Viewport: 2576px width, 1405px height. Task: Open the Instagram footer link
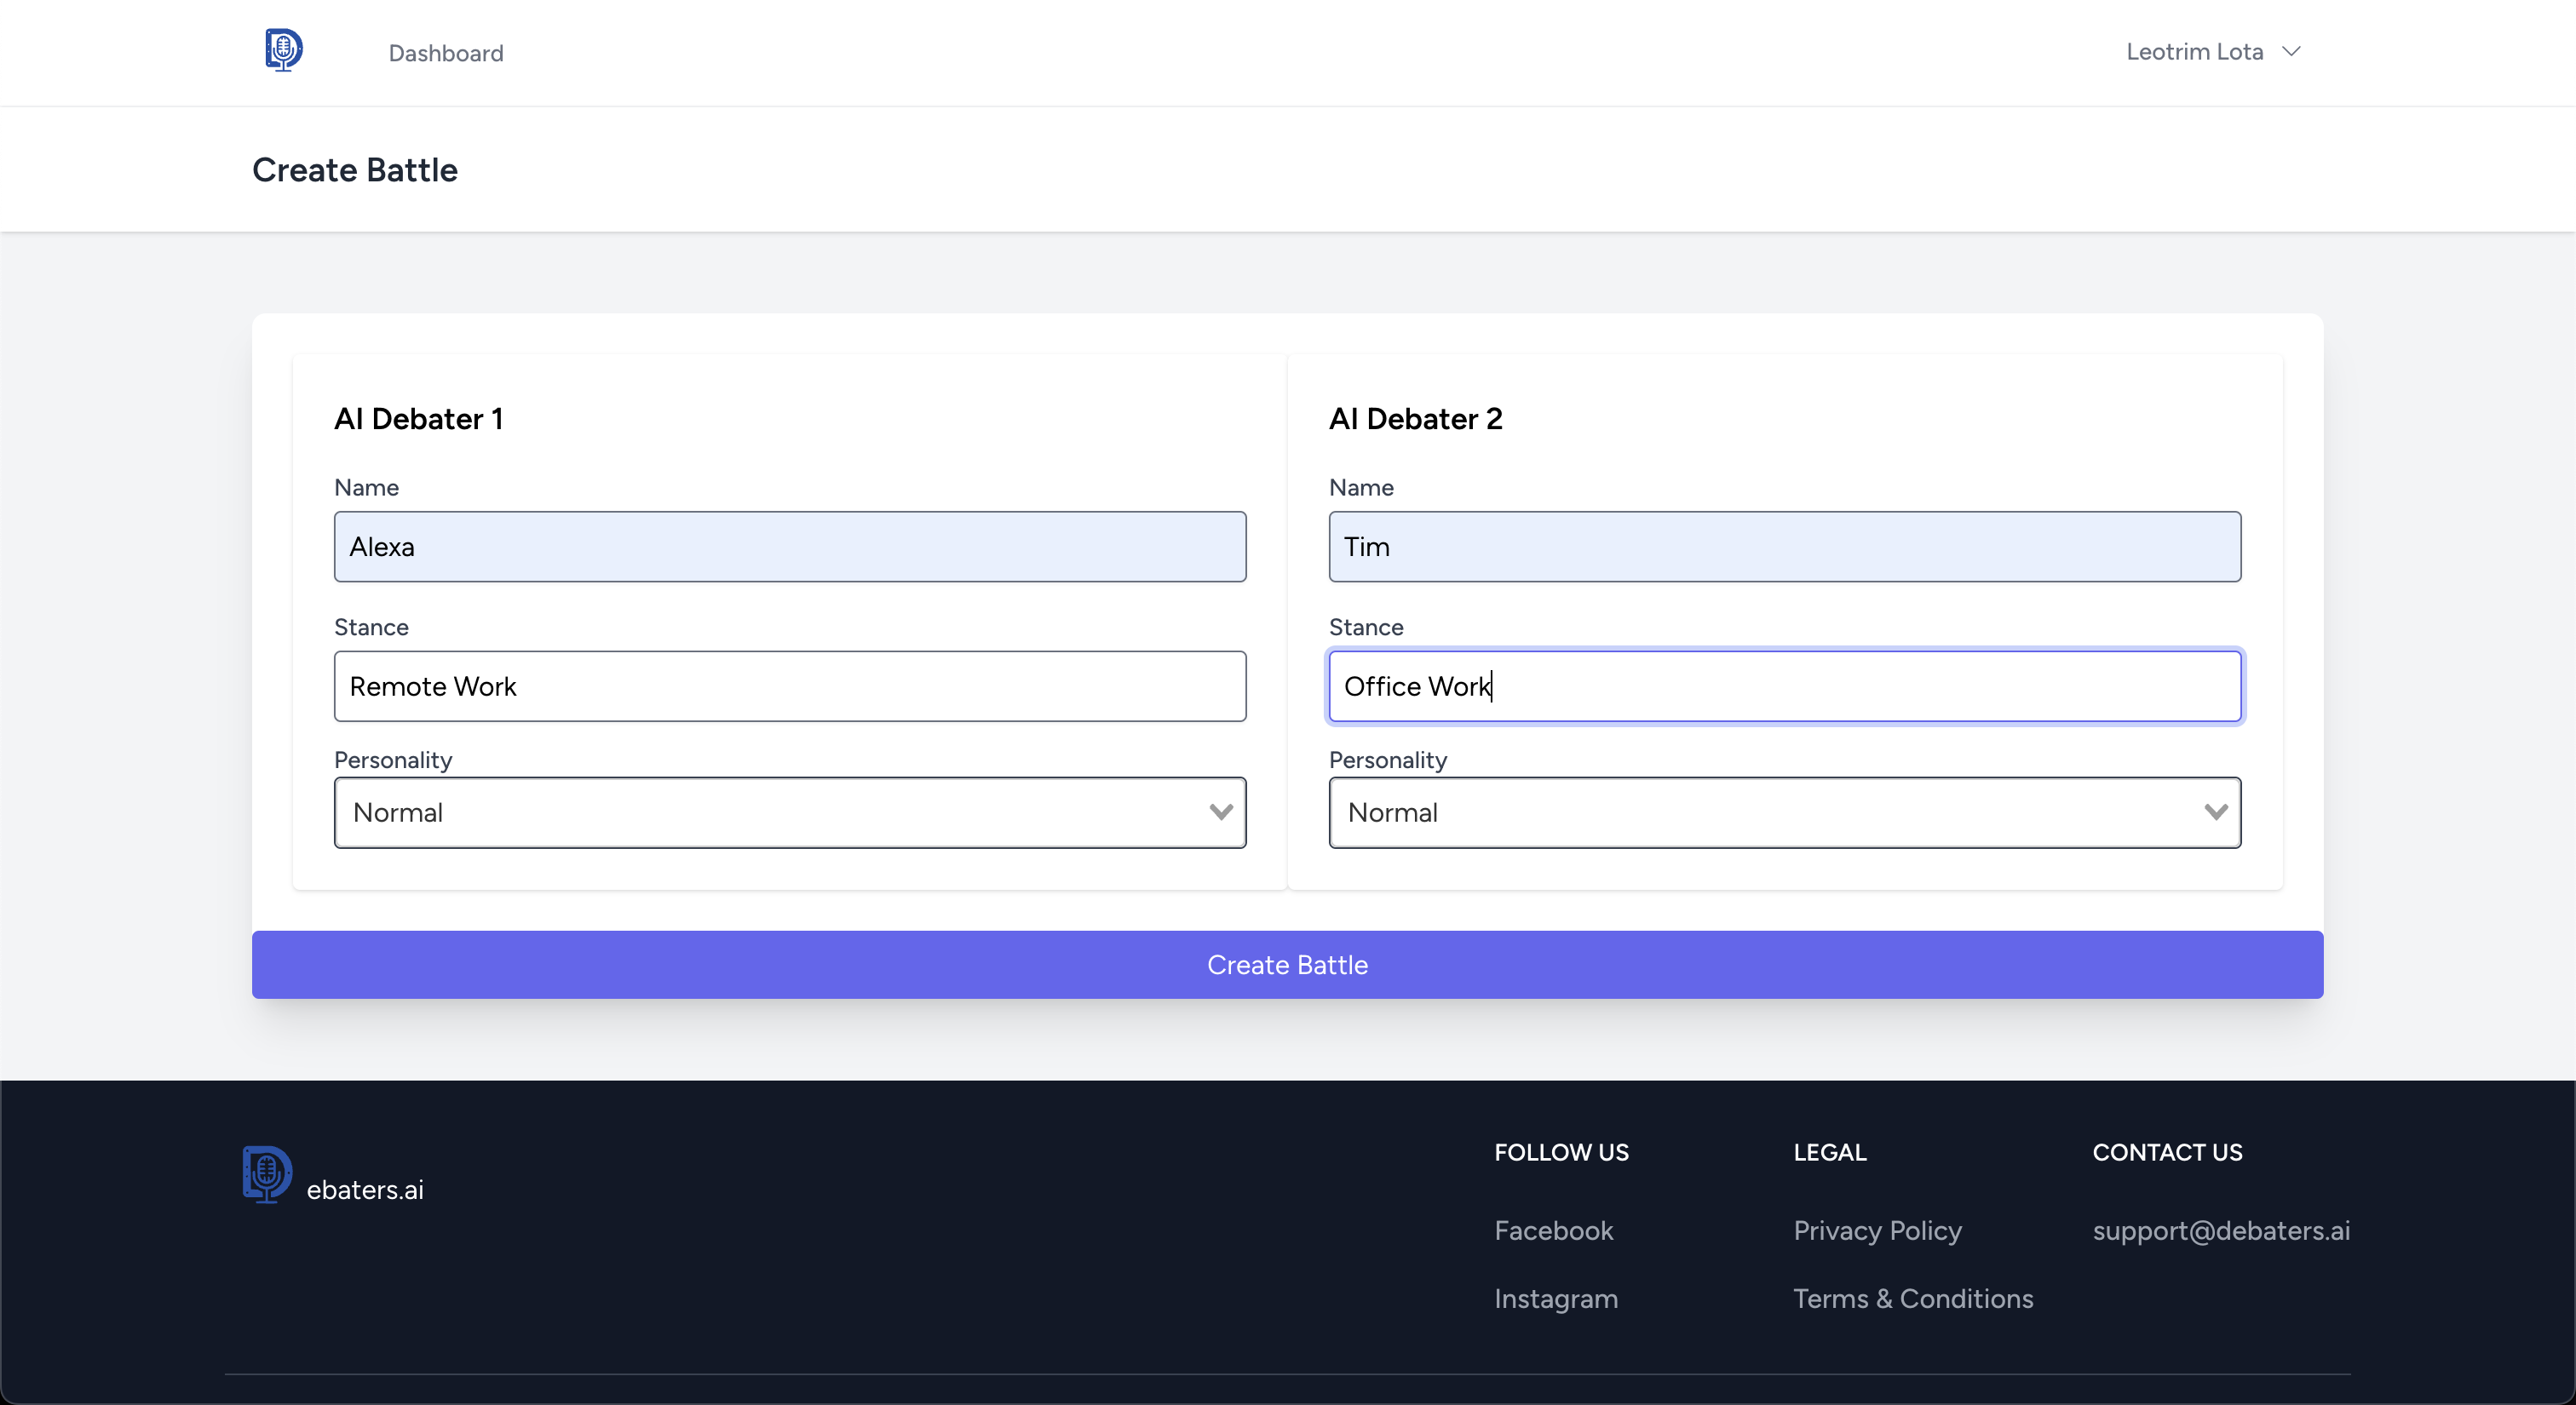click(x=1555, y=1298)
